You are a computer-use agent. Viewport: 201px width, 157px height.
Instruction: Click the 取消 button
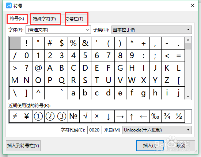coord(181,146)
